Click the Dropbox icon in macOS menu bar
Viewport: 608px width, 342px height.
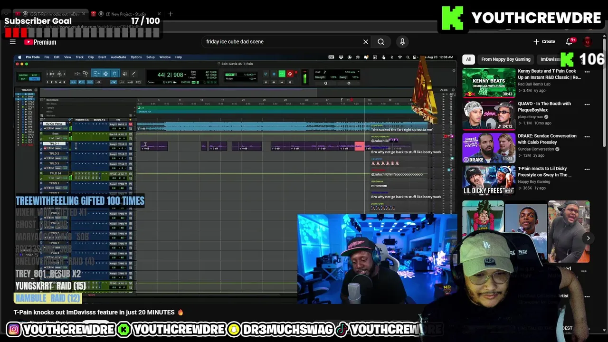341,57
